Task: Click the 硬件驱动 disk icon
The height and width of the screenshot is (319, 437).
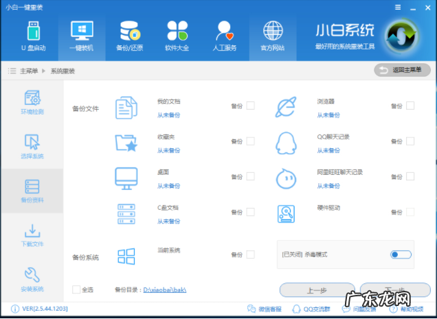Action: coord(286,214)
